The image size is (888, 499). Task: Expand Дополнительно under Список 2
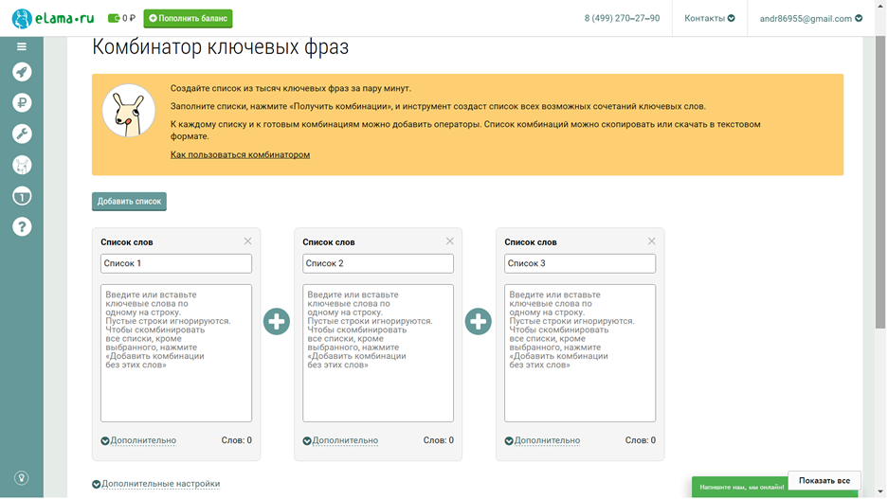(x=340, y=440)
